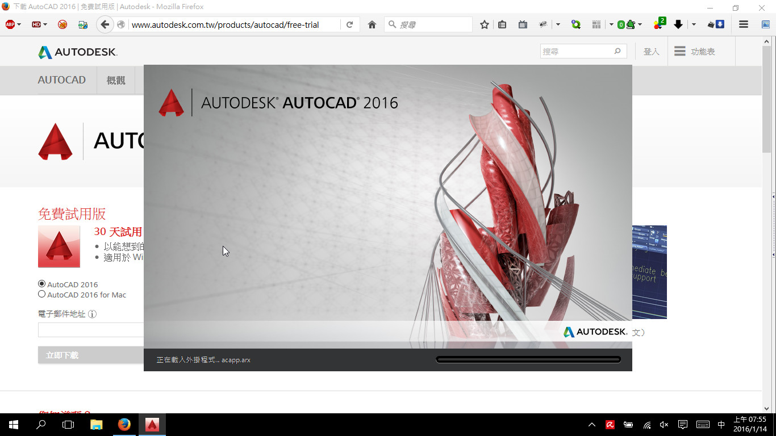Click the orange crossed-out circle toolbar icon

(x=62, y=24)
